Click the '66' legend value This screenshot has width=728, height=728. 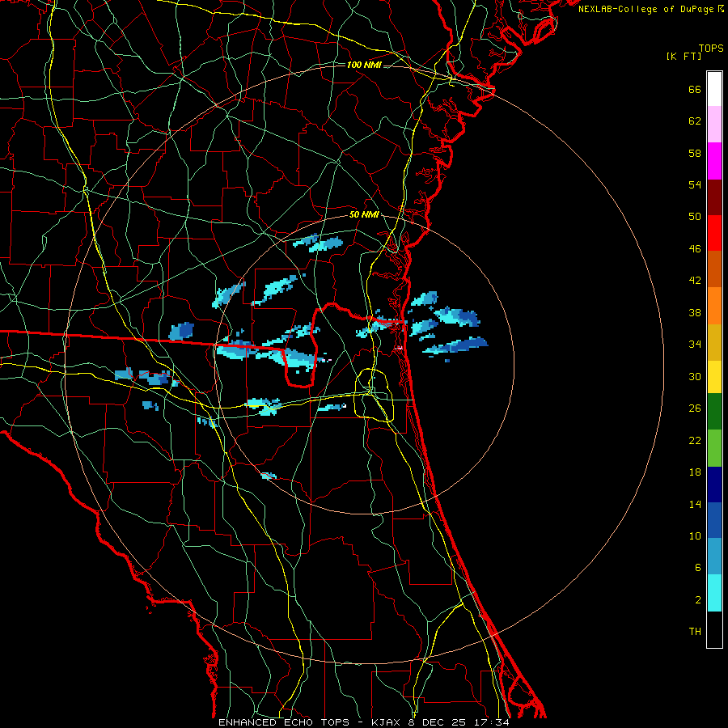coord(695,90)
